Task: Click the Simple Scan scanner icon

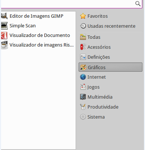Action: point(4,26)
